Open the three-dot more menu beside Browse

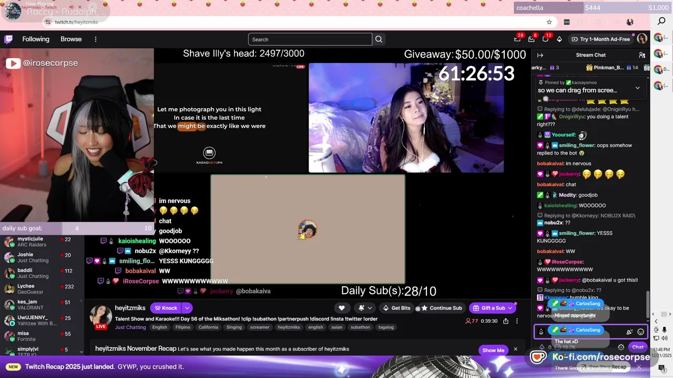[96, 39]
